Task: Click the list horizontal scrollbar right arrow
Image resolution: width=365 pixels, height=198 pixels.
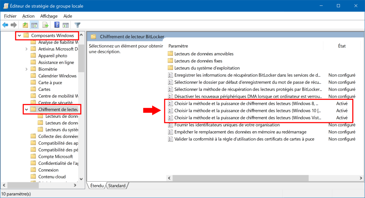Action: (x=361, y=178)
